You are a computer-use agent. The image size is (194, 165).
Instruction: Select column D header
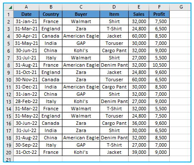pyautogui.click(x=114, y=7)
